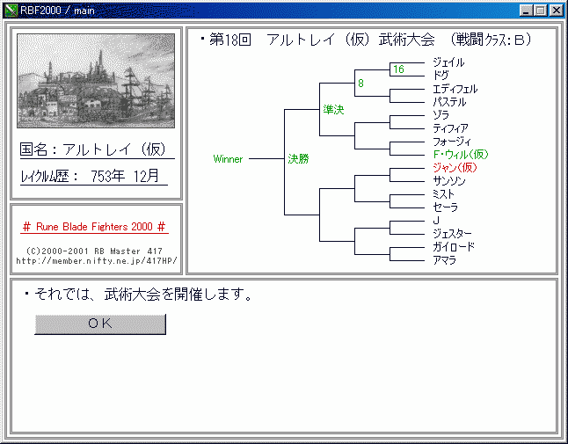
Task: Open the member.nifty.ne.jp/417HP URL text
Action: (96, 260)
